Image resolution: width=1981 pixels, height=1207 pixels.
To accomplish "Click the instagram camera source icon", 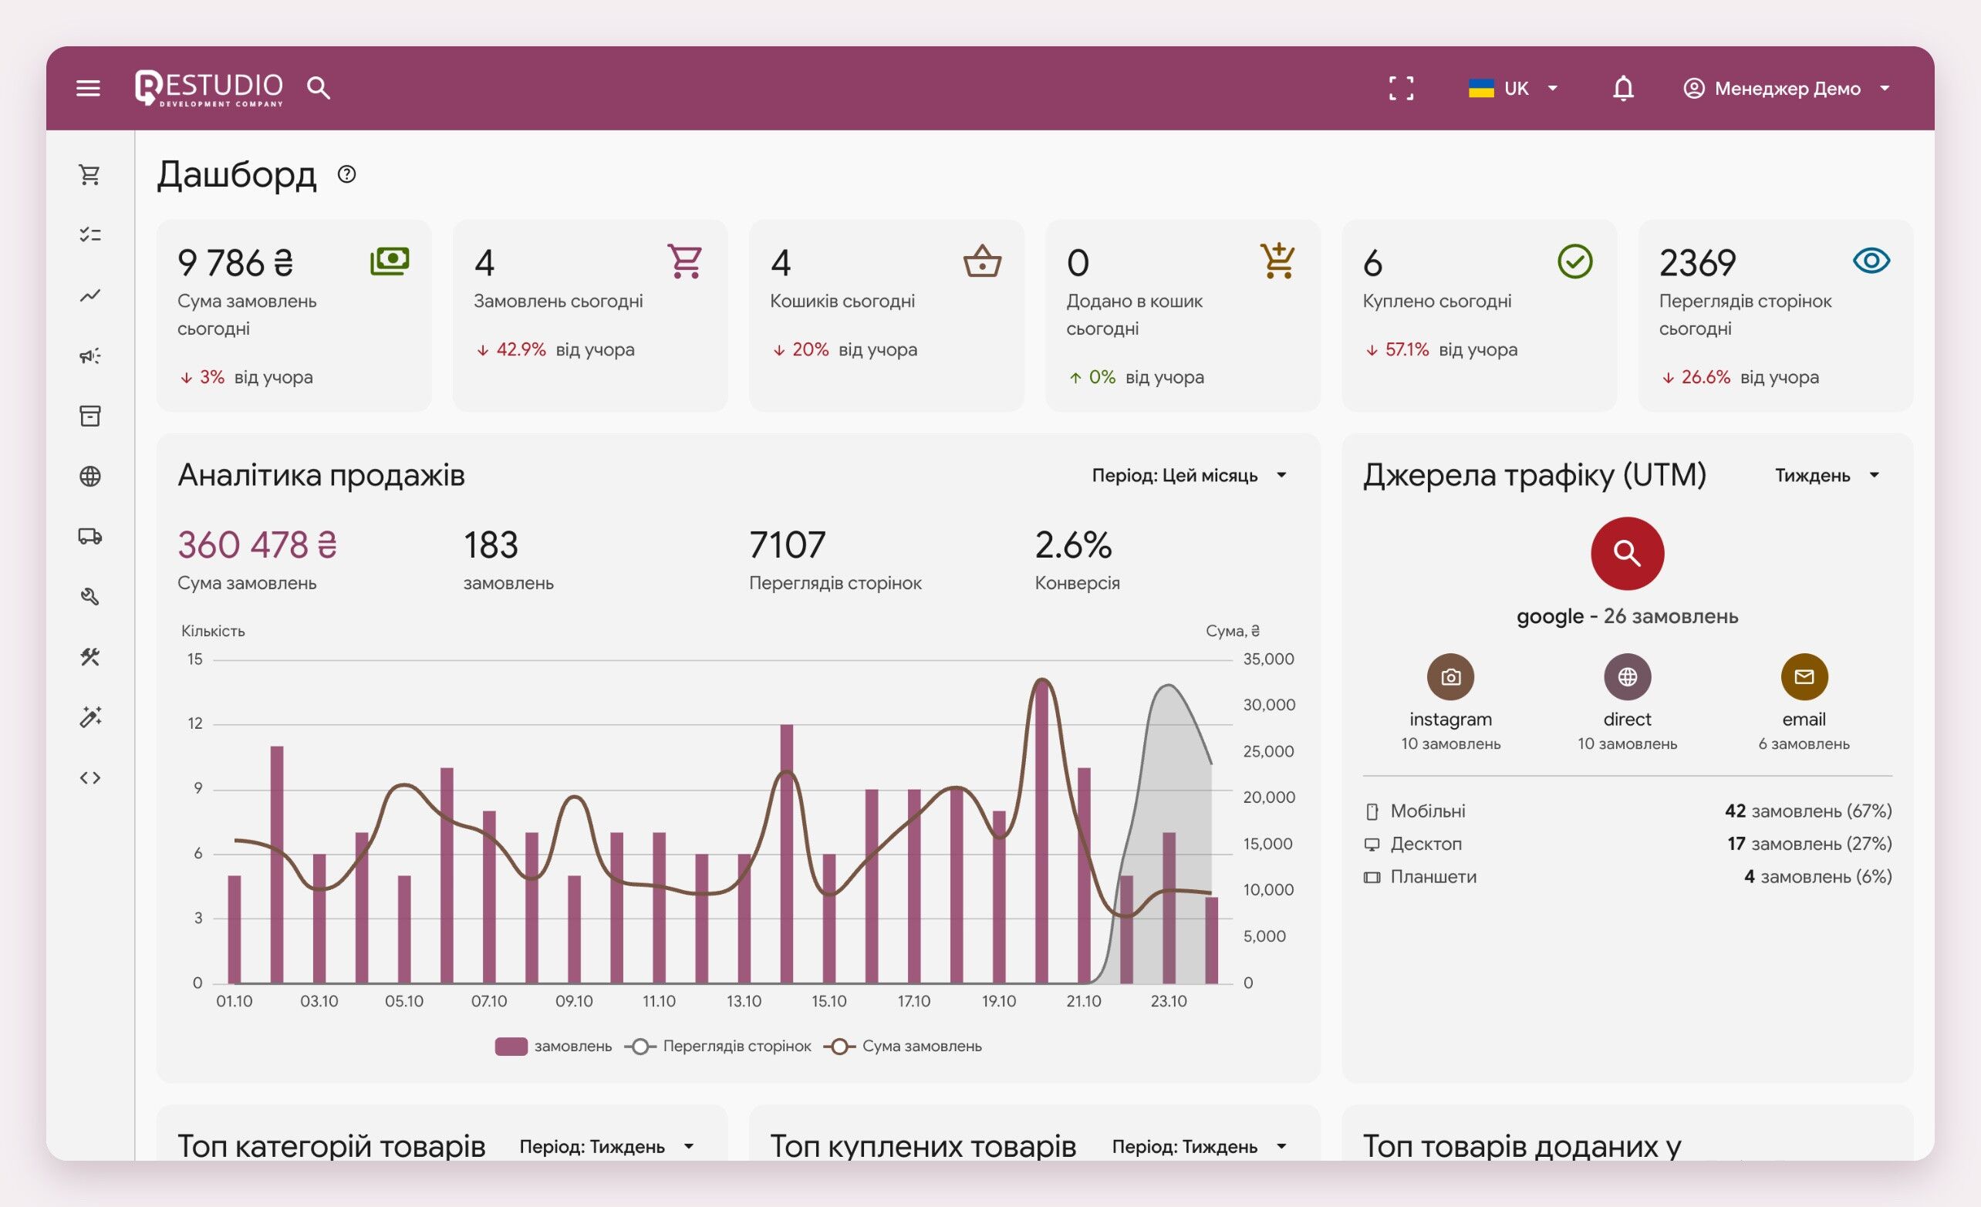I will click(x=1450, y=676).
